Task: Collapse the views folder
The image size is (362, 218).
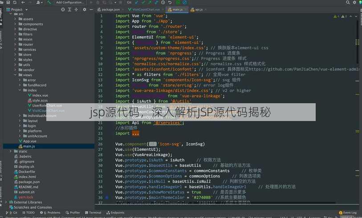Action: click(x=15, y=75)
